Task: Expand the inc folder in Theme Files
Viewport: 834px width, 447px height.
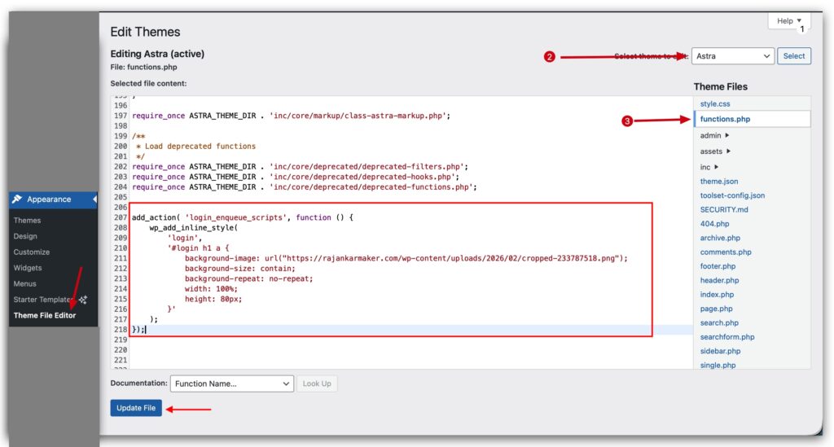Action: tap(709, 167)
